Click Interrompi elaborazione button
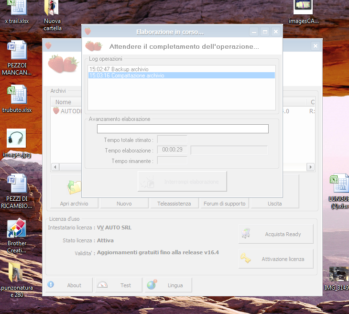The width and height of the screenshot is (349, 314). click(182, 181)
